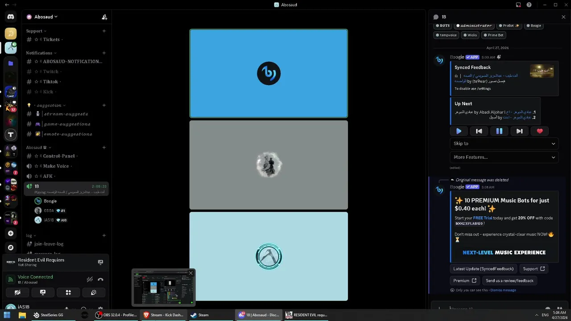Open Synced Feedback song thumbnail
This screenshot has height=321, width=571.
pos(542,71)
